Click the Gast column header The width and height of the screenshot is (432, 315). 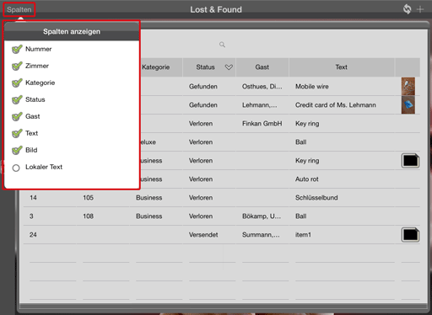coord(262,67)
